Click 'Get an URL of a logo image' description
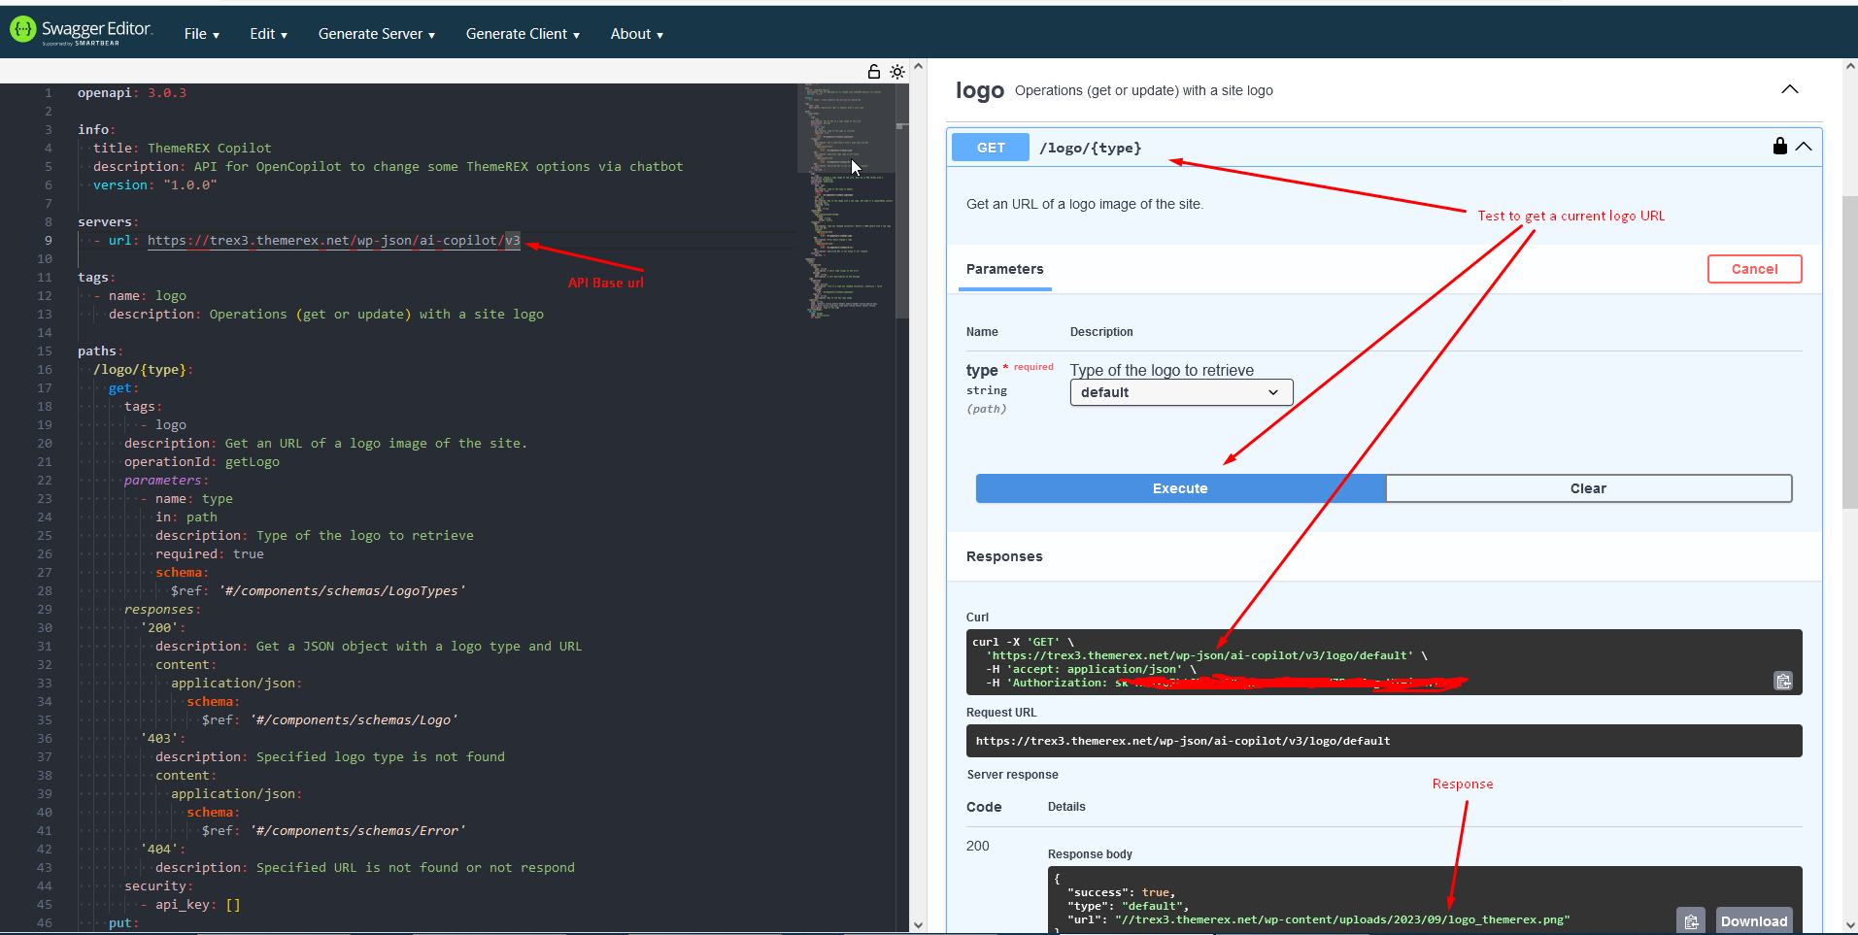 click(1085, 204)
